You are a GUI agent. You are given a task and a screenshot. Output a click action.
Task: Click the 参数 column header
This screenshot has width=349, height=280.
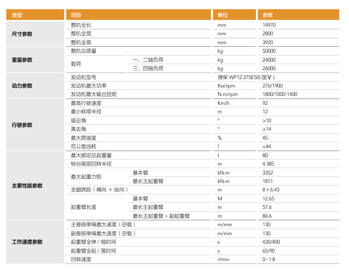click(x=299, y=15)
